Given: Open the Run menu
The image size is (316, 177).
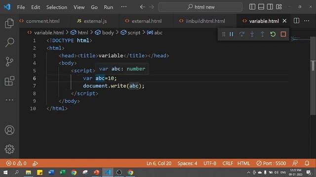Looking at the screenshot, I should pyautogui.click(x=109, y=7).
